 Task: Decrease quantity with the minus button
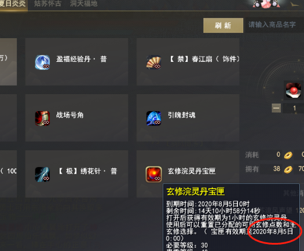(276, 108)
